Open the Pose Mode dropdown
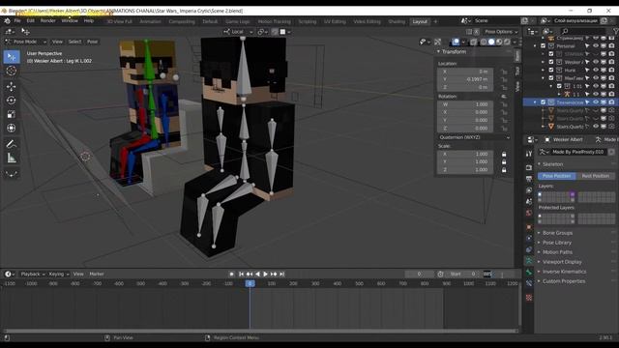 coord(25,42)
